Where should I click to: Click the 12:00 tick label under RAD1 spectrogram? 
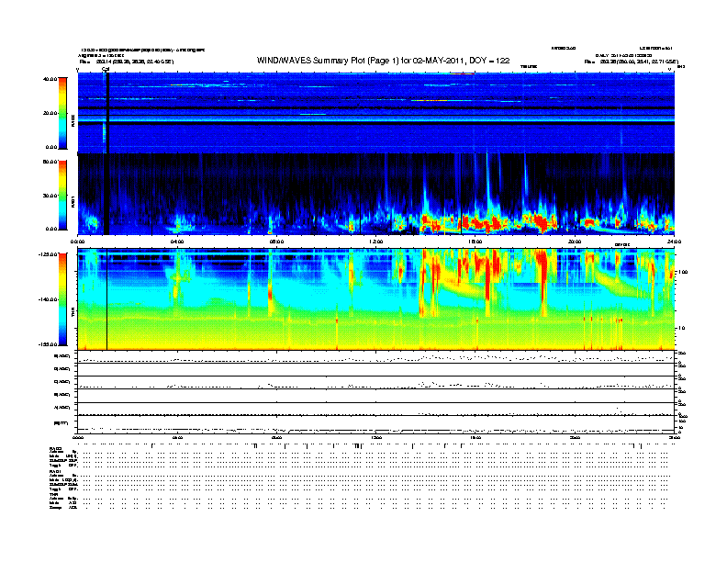376,242
